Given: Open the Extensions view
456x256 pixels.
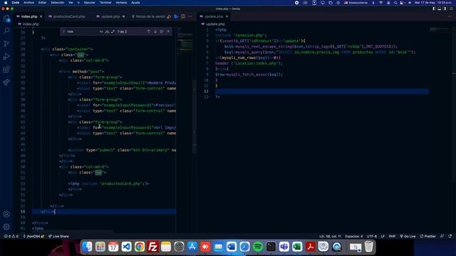Looking at the screenshot, I should pos(6,70).
